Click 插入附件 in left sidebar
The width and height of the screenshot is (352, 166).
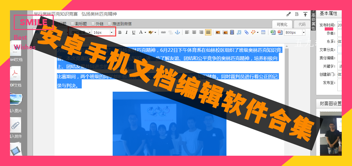tap(16, 128)
